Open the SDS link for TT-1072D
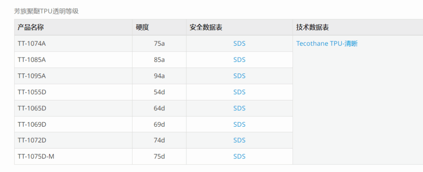Image resolution: width=423 pixels, height=172 pixels. coord(239,140)
